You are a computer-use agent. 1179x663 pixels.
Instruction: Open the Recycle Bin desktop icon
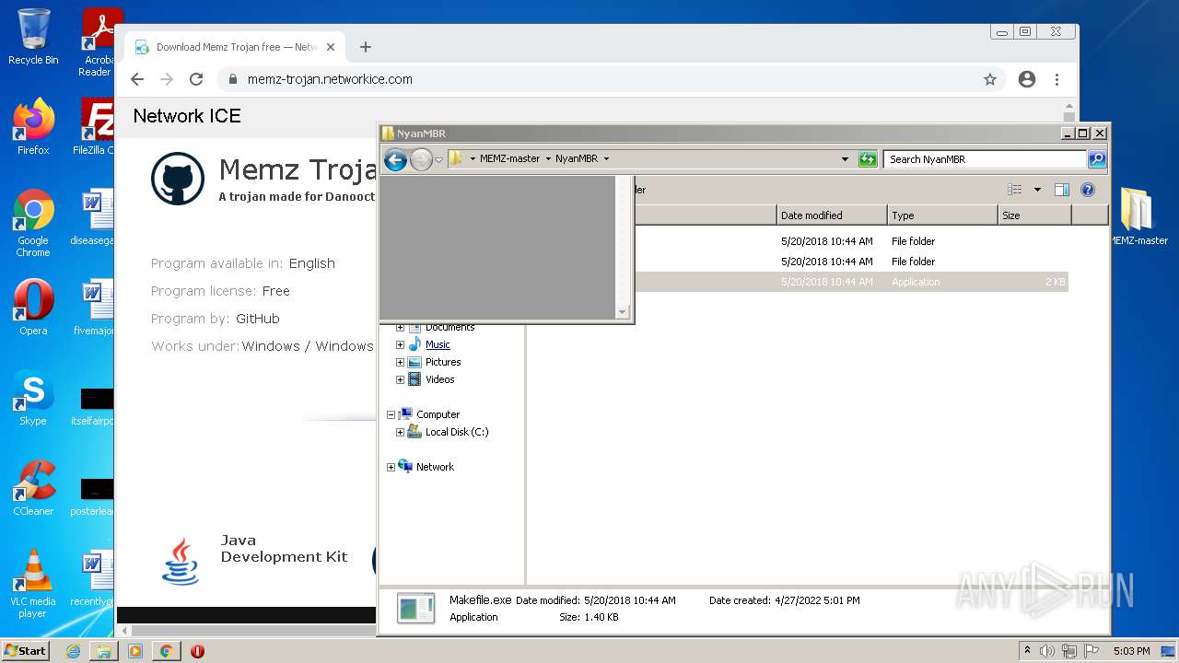[x=33, y=37]
